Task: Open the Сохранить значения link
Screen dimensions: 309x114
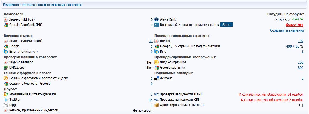Action: [x=287, y=30]
